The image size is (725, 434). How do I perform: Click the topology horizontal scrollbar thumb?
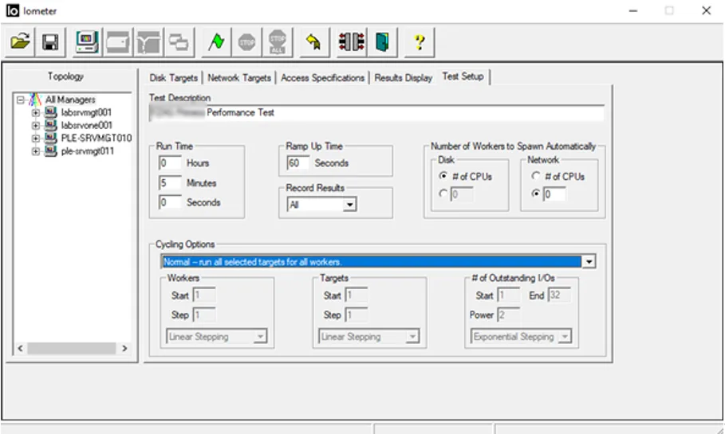(x=71, y=348)
